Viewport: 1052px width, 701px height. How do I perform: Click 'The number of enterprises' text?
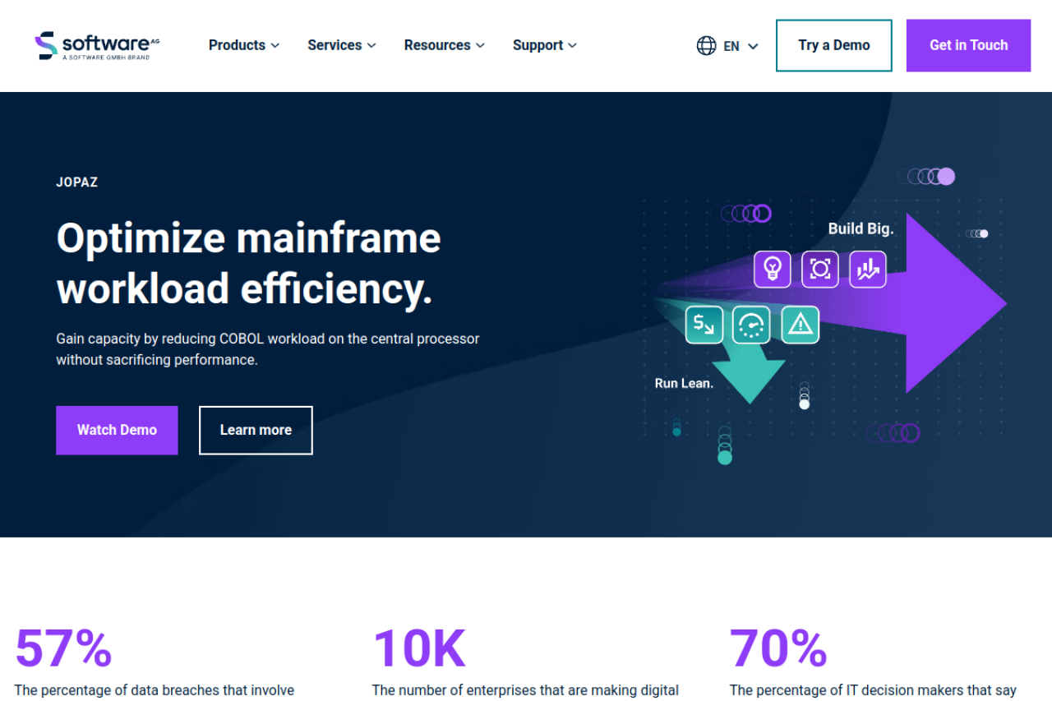point(525,690)
